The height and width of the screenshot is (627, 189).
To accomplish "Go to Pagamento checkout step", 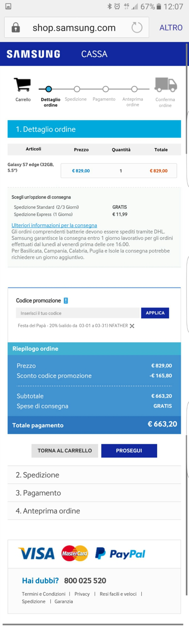I will coord(106,89).
